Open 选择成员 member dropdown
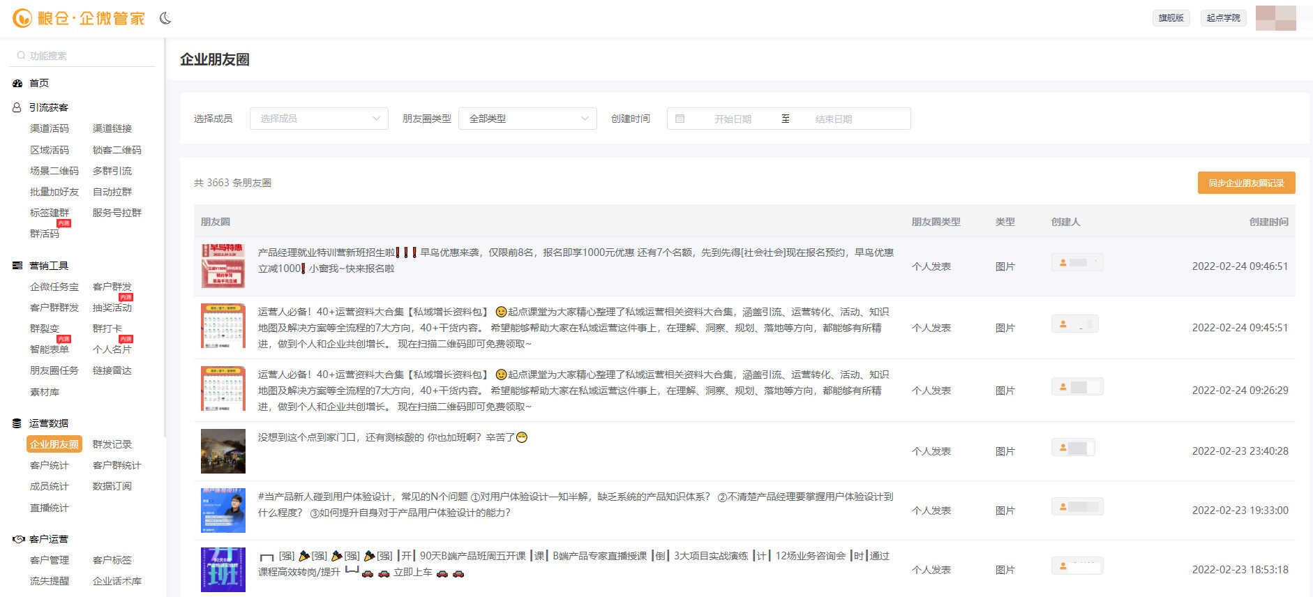 pos(319,119)
